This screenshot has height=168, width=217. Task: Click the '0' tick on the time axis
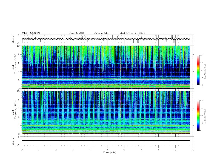[x=22, y=150]
